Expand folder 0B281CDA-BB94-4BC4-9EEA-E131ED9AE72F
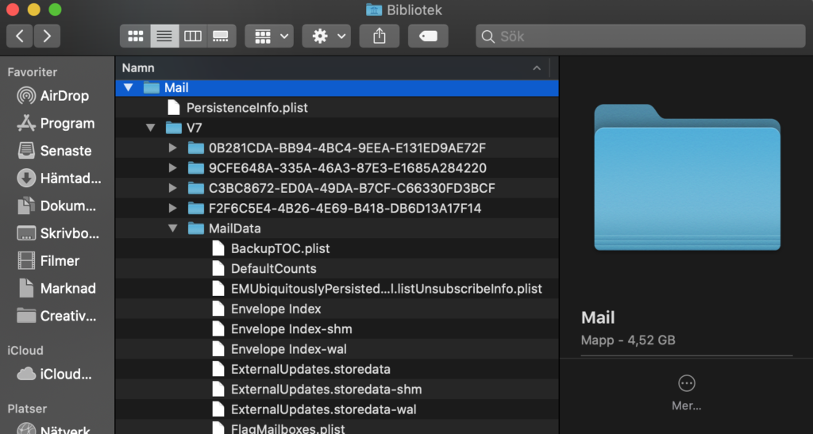This screenshot has height=434, width=813. coord(172,148)
